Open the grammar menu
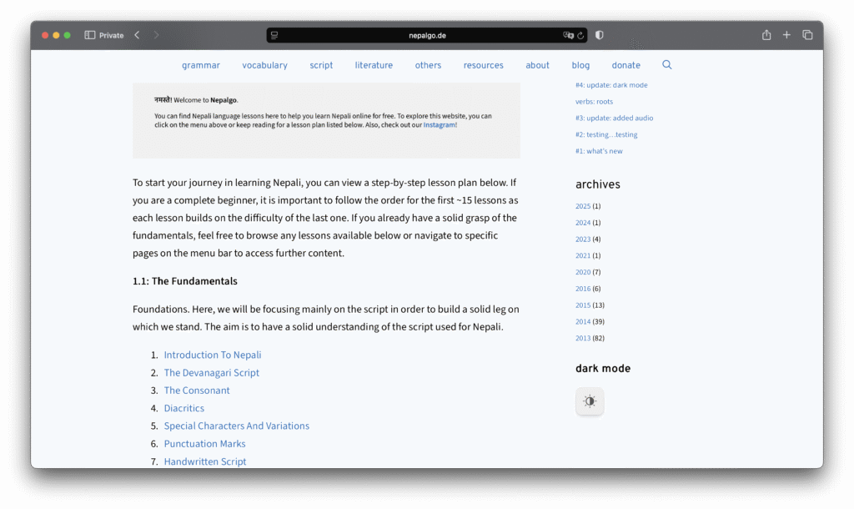This screenshot has width=854, height=509. click(x=201, y=65)
